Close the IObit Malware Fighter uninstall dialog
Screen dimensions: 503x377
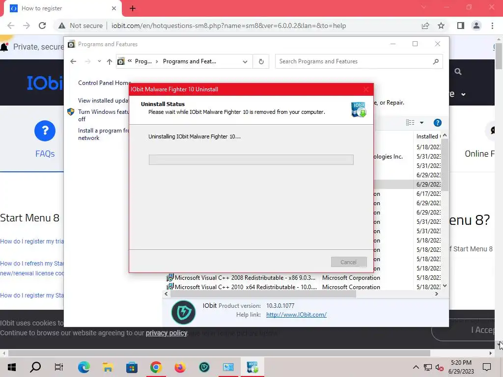click(366, 89)
